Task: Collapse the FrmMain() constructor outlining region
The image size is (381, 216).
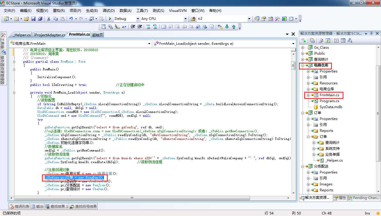Action: 14,69
